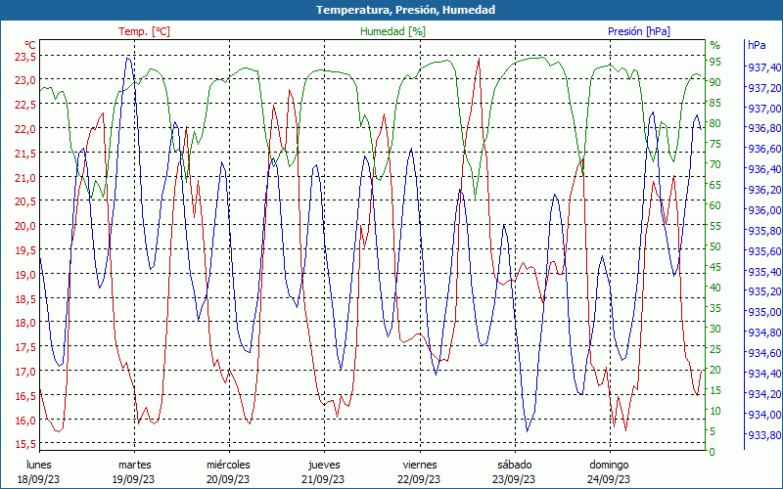
Task: Click the 95 humidity axis value
Action: (x=715, y=62)
